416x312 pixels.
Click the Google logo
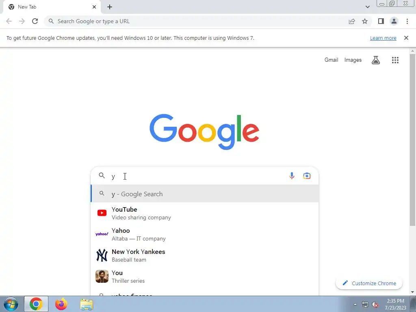coord(204,132)
